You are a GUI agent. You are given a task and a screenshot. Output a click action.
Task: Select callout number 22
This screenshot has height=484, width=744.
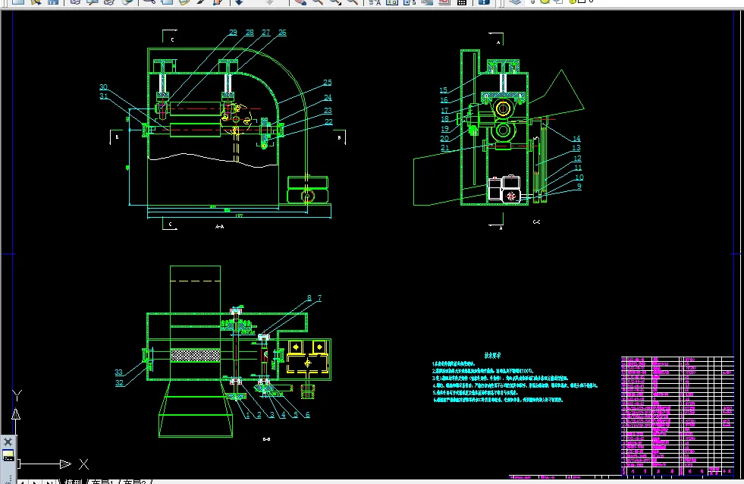pos(328,122)
